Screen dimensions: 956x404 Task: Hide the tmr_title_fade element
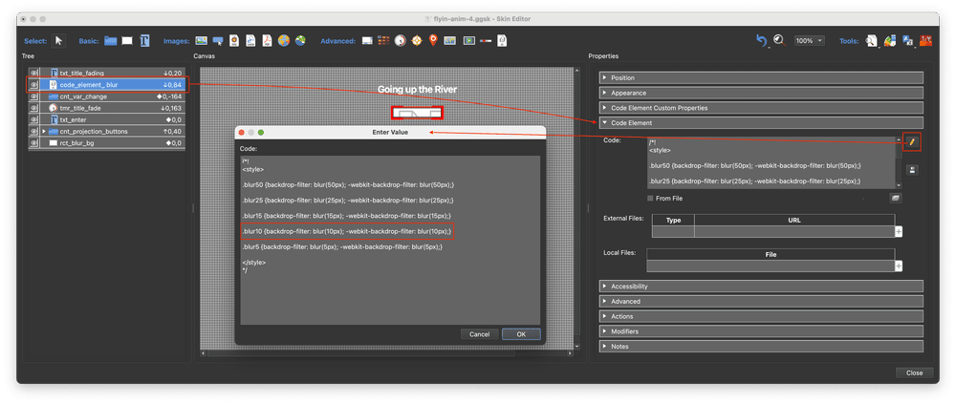[34, 108]
